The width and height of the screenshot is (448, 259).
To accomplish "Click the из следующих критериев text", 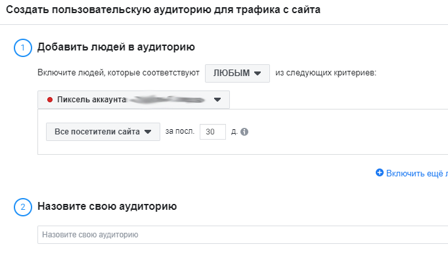I will 326,73.
